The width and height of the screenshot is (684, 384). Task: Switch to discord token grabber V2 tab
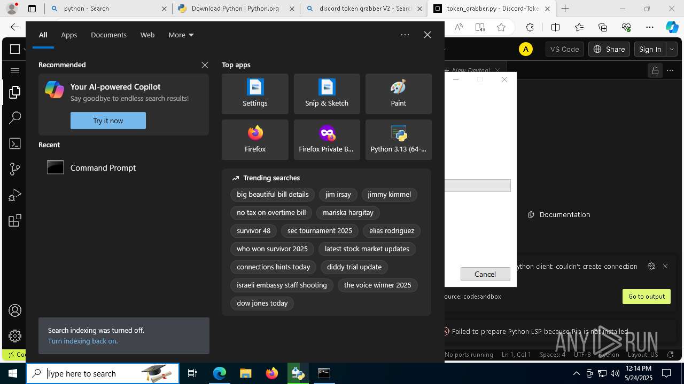click(x=364, y=9)
